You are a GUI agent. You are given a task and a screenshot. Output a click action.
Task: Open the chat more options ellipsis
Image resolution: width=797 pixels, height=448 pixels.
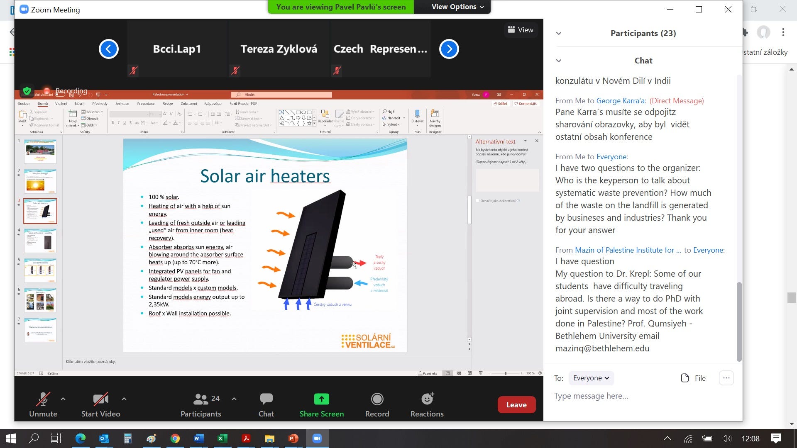click(726, 378)
